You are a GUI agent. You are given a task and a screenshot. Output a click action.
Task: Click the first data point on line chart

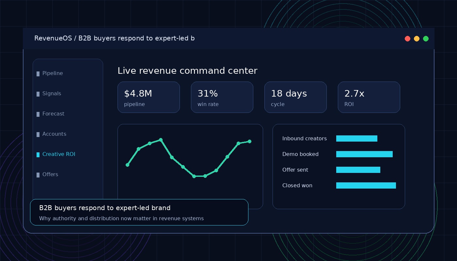tap(127, 165)
